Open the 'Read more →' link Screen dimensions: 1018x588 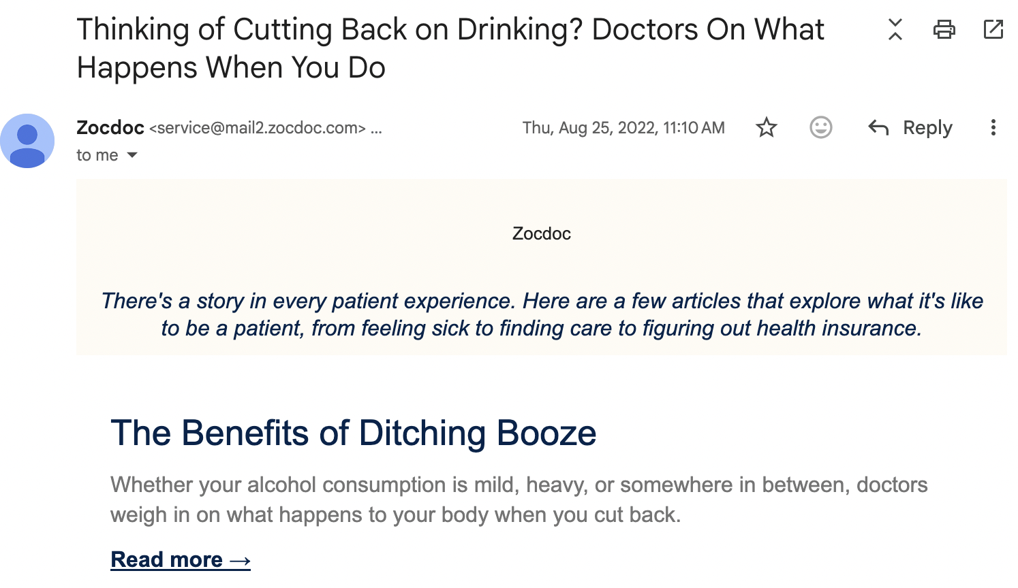point(181,559)
